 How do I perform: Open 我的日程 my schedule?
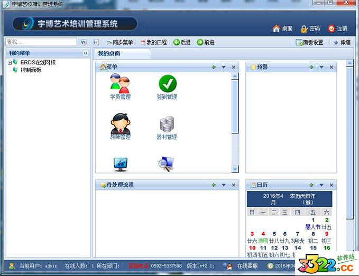tap(154, 42)
